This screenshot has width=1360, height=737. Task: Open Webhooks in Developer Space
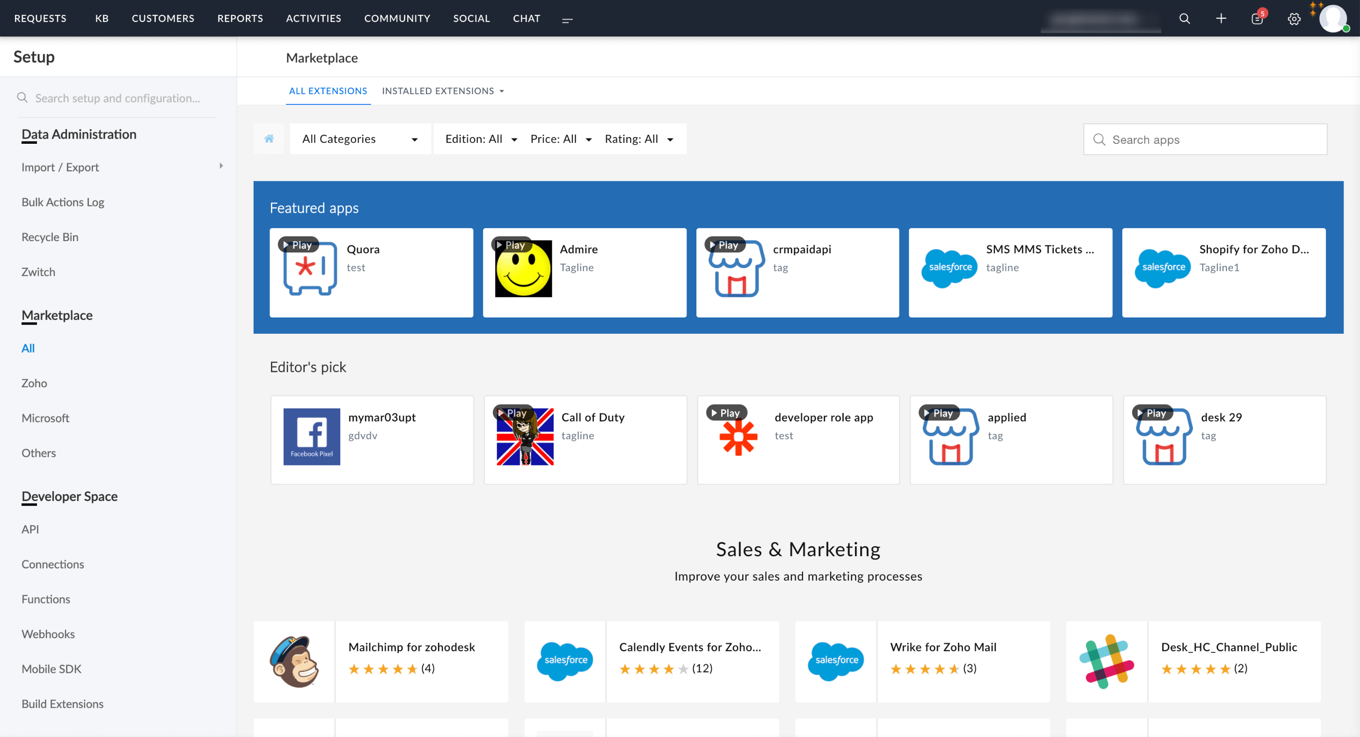pos(48,634)
